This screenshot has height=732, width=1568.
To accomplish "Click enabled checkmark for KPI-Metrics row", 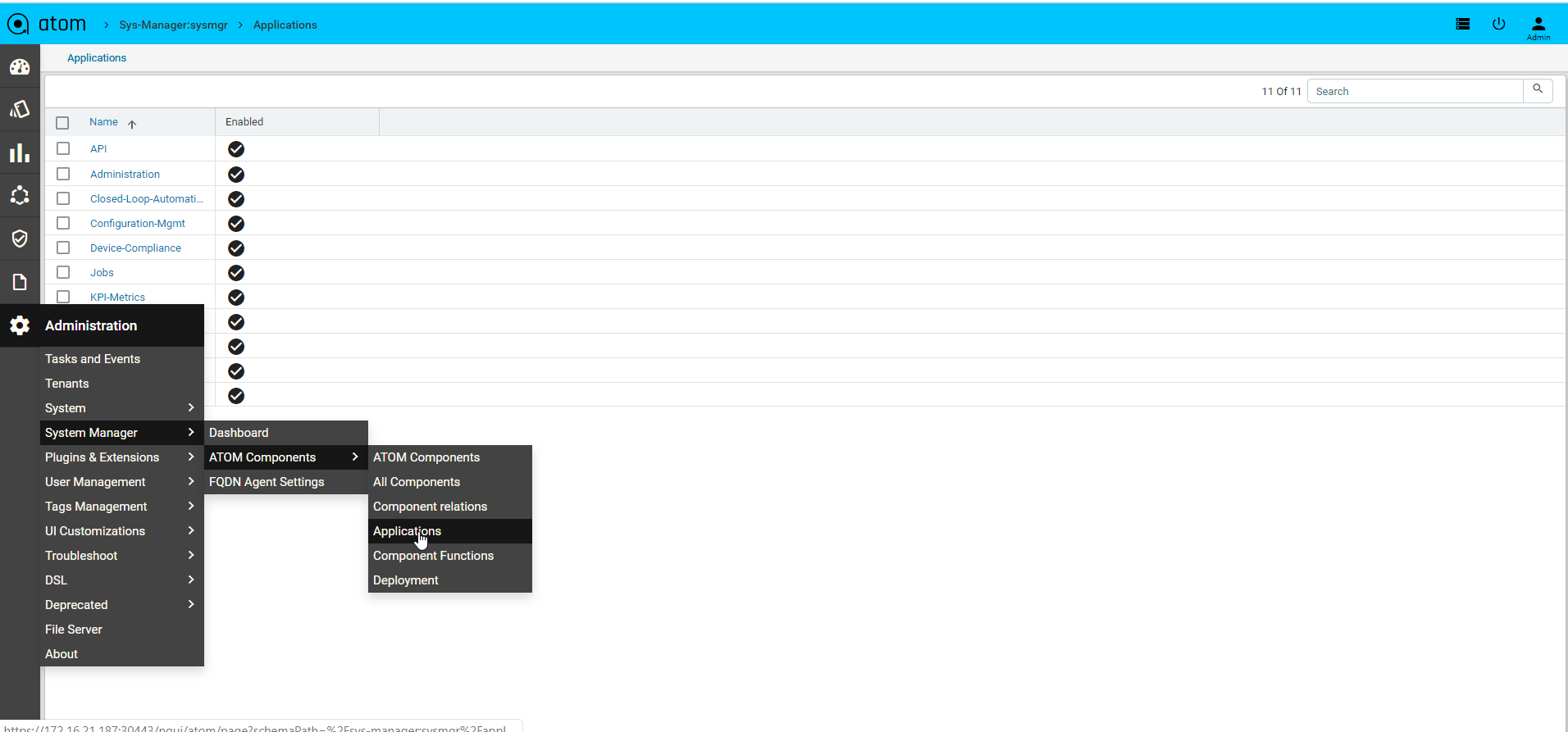I will click(x=236, y=298).
